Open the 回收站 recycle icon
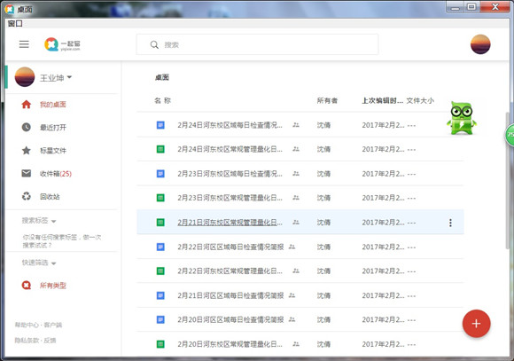This screenshot has height=361, width=514. coord(27,197)
